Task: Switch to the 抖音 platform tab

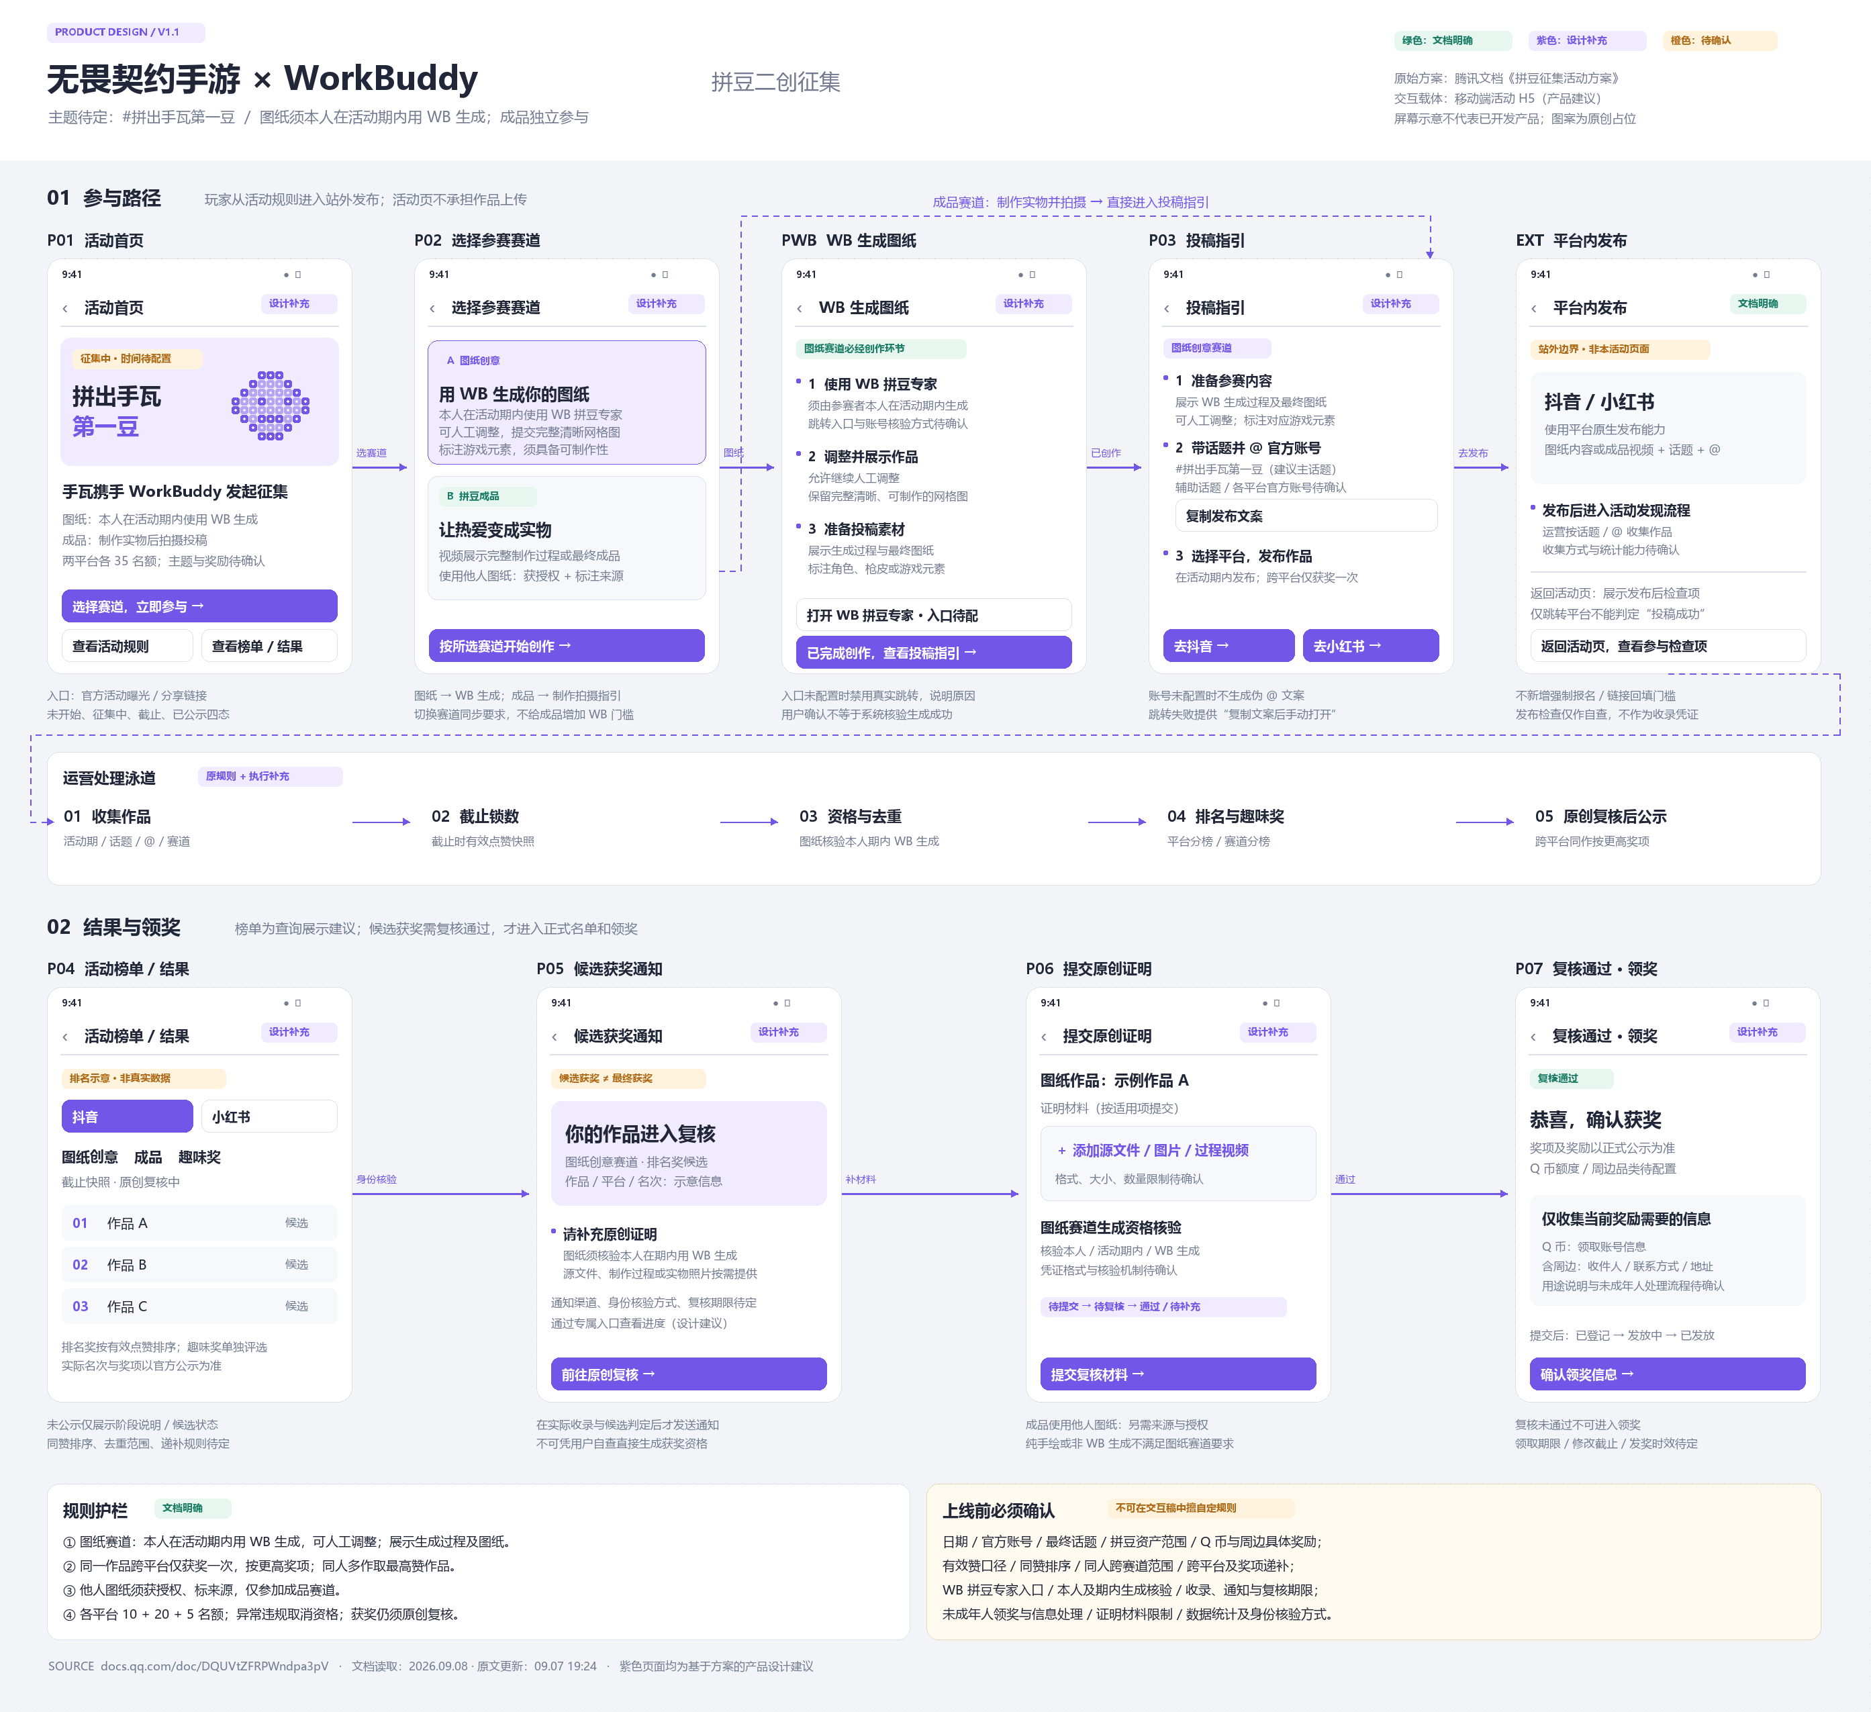Action: click(x=127, y=1116)
